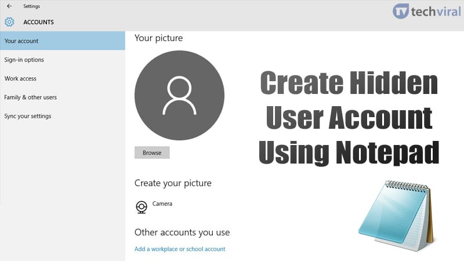Image resolution: width=464 pixels, height=261 pixels.
Task: Open Sync your settings
Action: (x=63, y=116)
